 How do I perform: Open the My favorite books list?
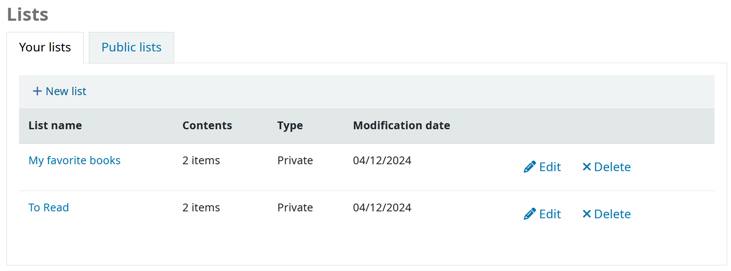[x=74, y=160]
